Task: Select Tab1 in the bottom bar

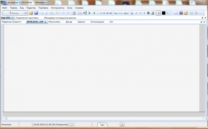Action: click(102, 125)
